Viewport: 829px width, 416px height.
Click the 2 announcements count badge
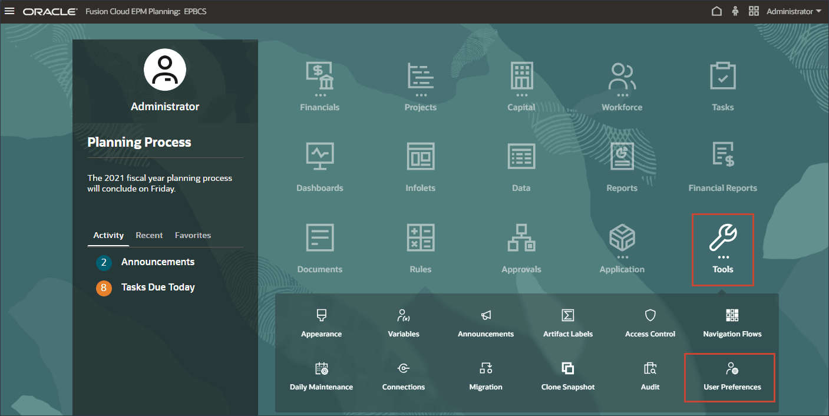pyautogui.click(x=104, y=263)
